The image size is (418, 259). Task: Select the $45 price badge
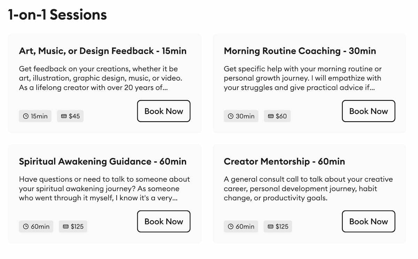(x=70, y=116)
